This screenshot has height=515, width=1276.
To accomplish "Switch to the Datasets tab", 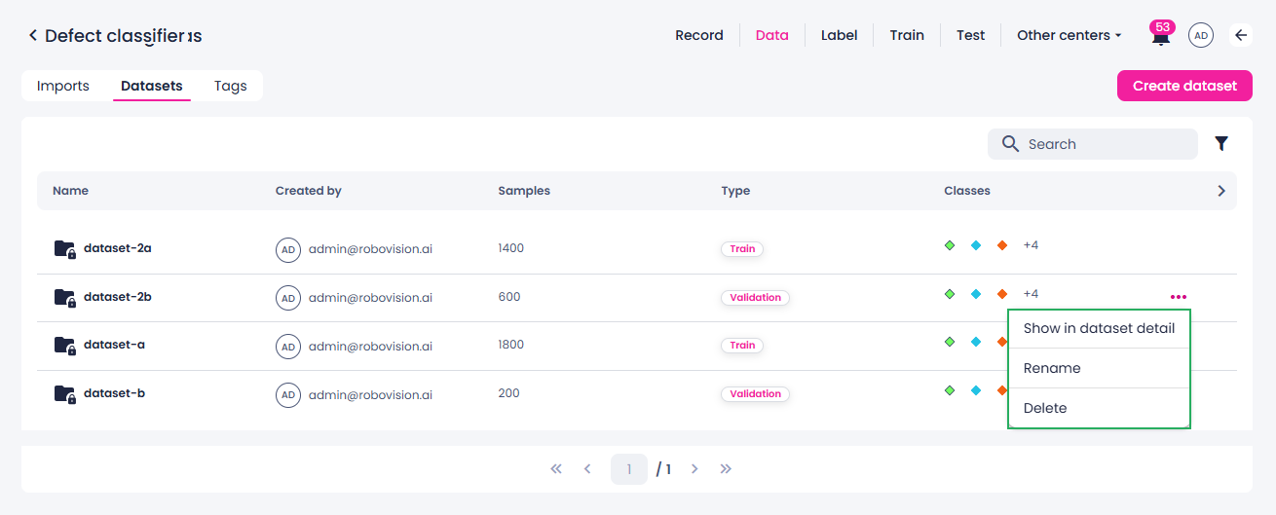I will pyautogui.click(x=152, y=86).
